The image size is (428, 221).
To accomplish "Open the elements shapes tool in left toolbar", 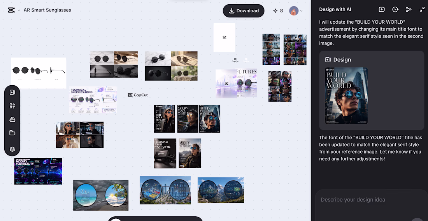I will pos(12,106).
